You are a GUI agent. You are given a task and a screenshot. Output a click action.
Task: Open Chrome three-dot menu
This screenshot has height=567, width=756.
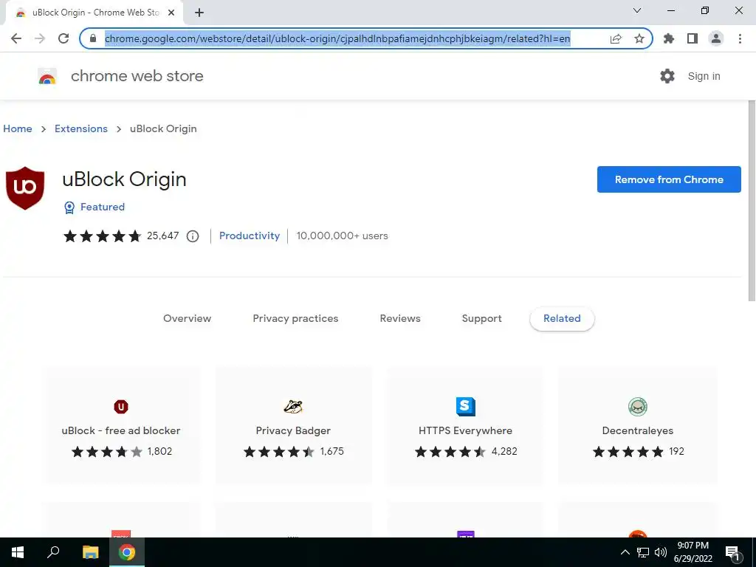740,38
